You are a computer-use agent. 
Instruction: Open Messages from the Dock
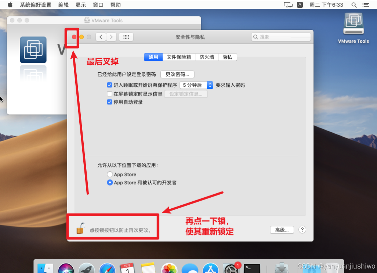[x=190, y=268]
